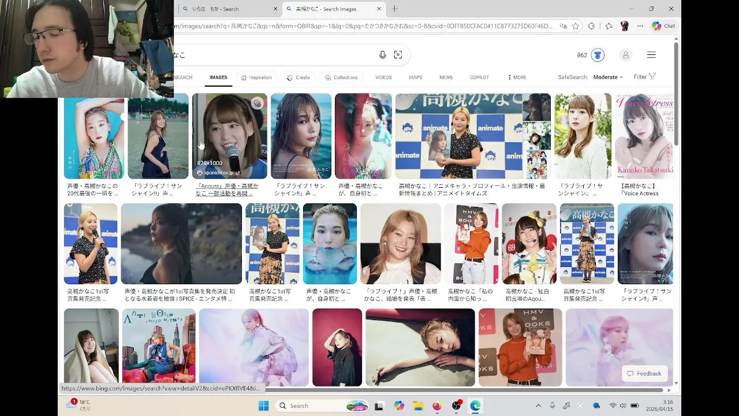The height and width of the screenshot is (416, 739).
Task: Open browser extensions icon
Action: coord(591,26)
